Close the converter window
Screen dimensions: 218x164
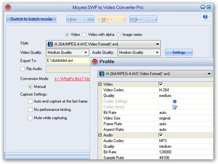pos(209,7)
